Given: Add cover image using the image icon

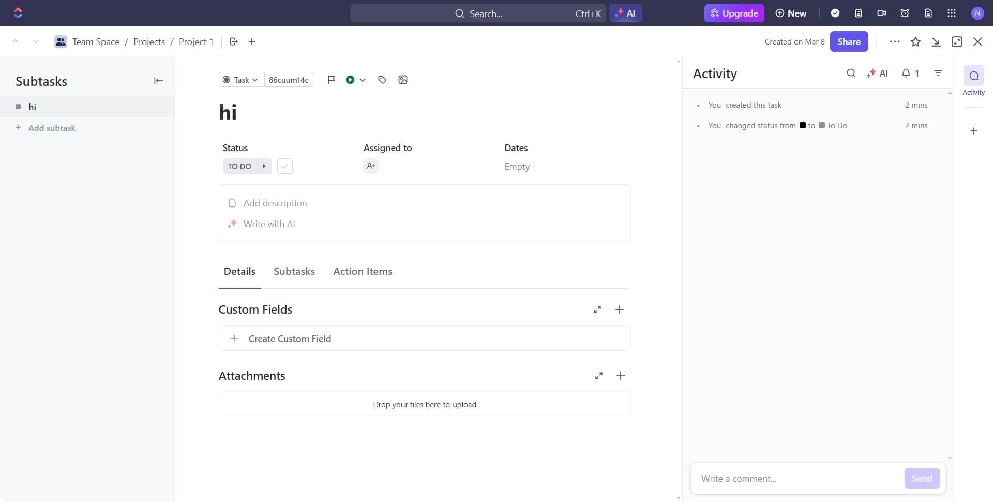Looking at the screenshot, I should pyautogui.click(x=403, y=80).
